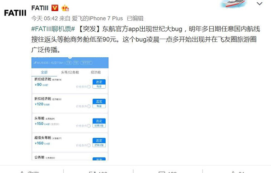The width and height of the screenshot is (271, 173).
Task: Click the 爱飞的iPhone 7 Plus source link
Action: coord(97,18)
